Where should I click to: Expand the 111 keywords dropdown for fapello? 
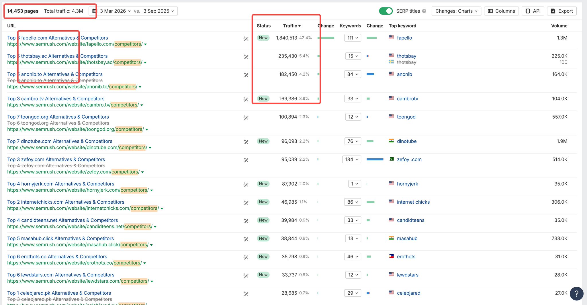(353, 38)
